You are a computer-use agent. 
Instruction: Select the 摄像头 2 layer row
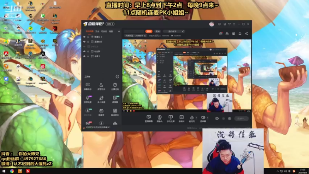(x=102, y=37)
